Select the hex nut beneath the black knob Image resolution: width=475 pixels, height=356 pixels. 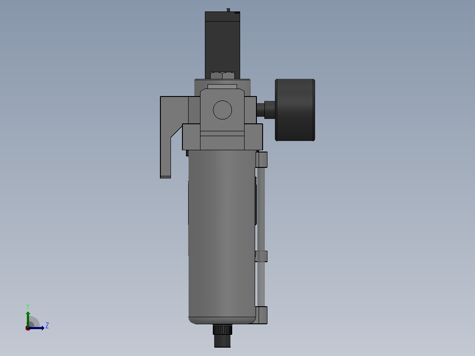(223, 75)
